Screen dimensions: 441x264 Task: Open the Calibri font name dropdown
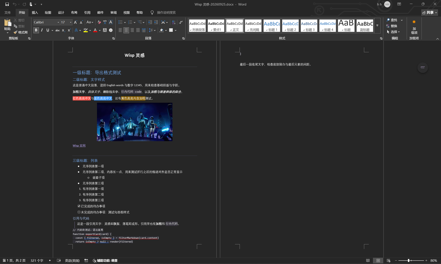point(58,22)
